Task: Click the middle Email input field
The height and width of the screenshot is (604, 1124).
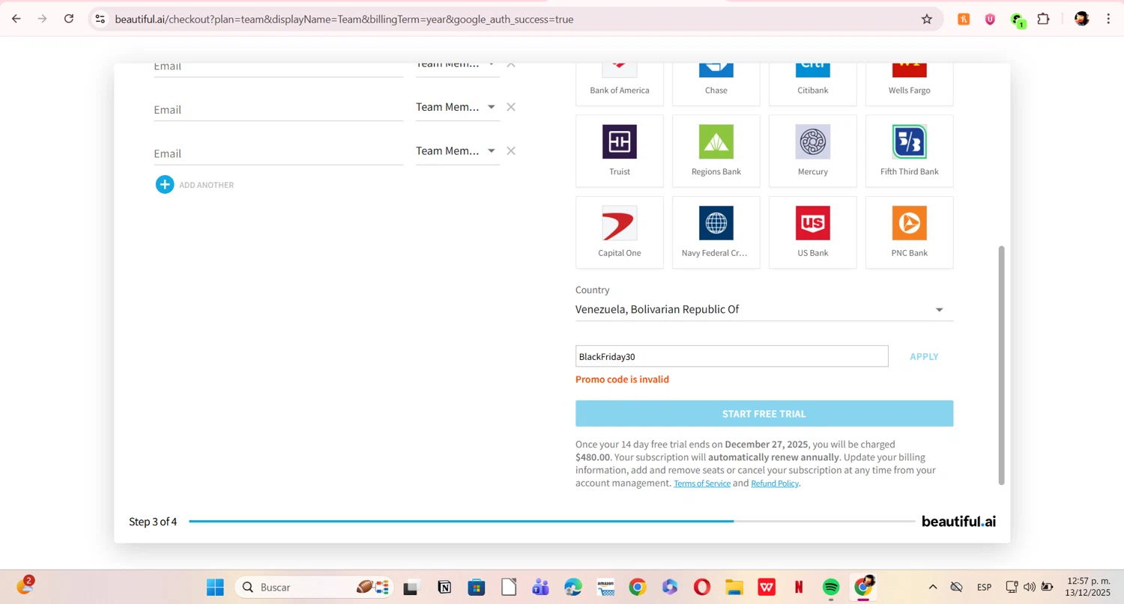Action: pos(279,109)
